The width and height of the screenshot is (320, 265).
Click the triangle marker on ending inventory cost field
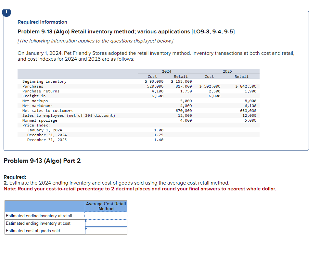click(x=86, y=221)
